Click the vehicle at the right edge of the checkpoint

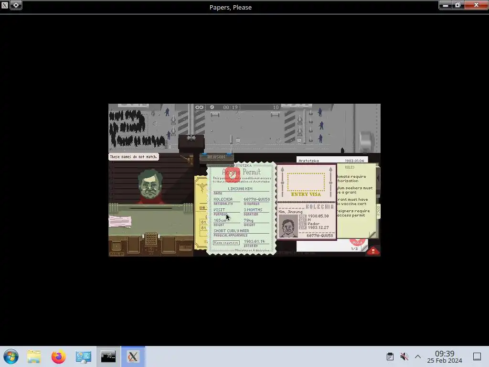[366, 141]
